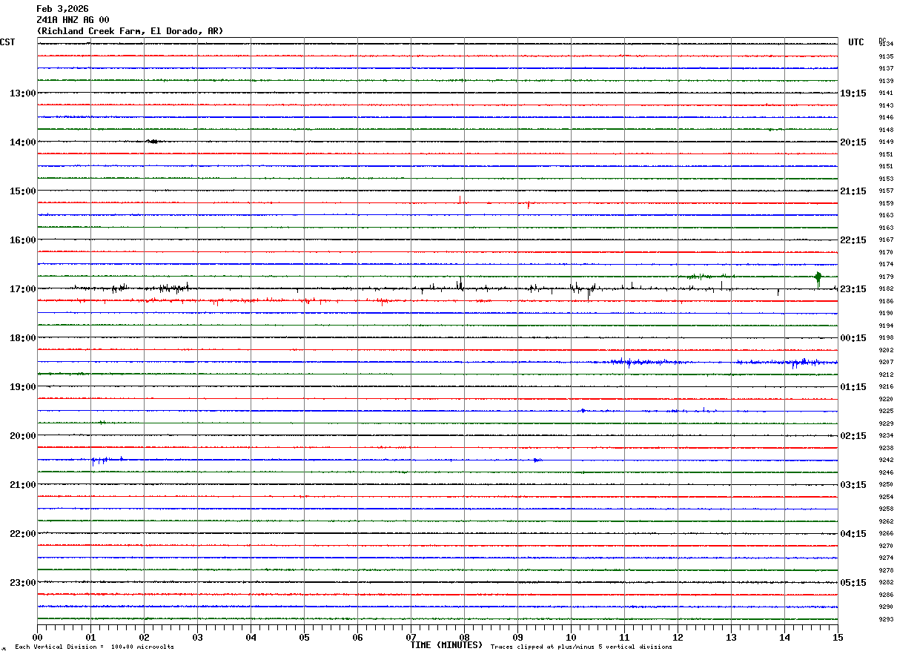Click the DC offset value '9242'
The image size is (897, 657).
(x=886, y=460)
